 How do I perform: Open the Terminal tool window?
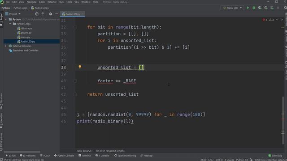85,156
